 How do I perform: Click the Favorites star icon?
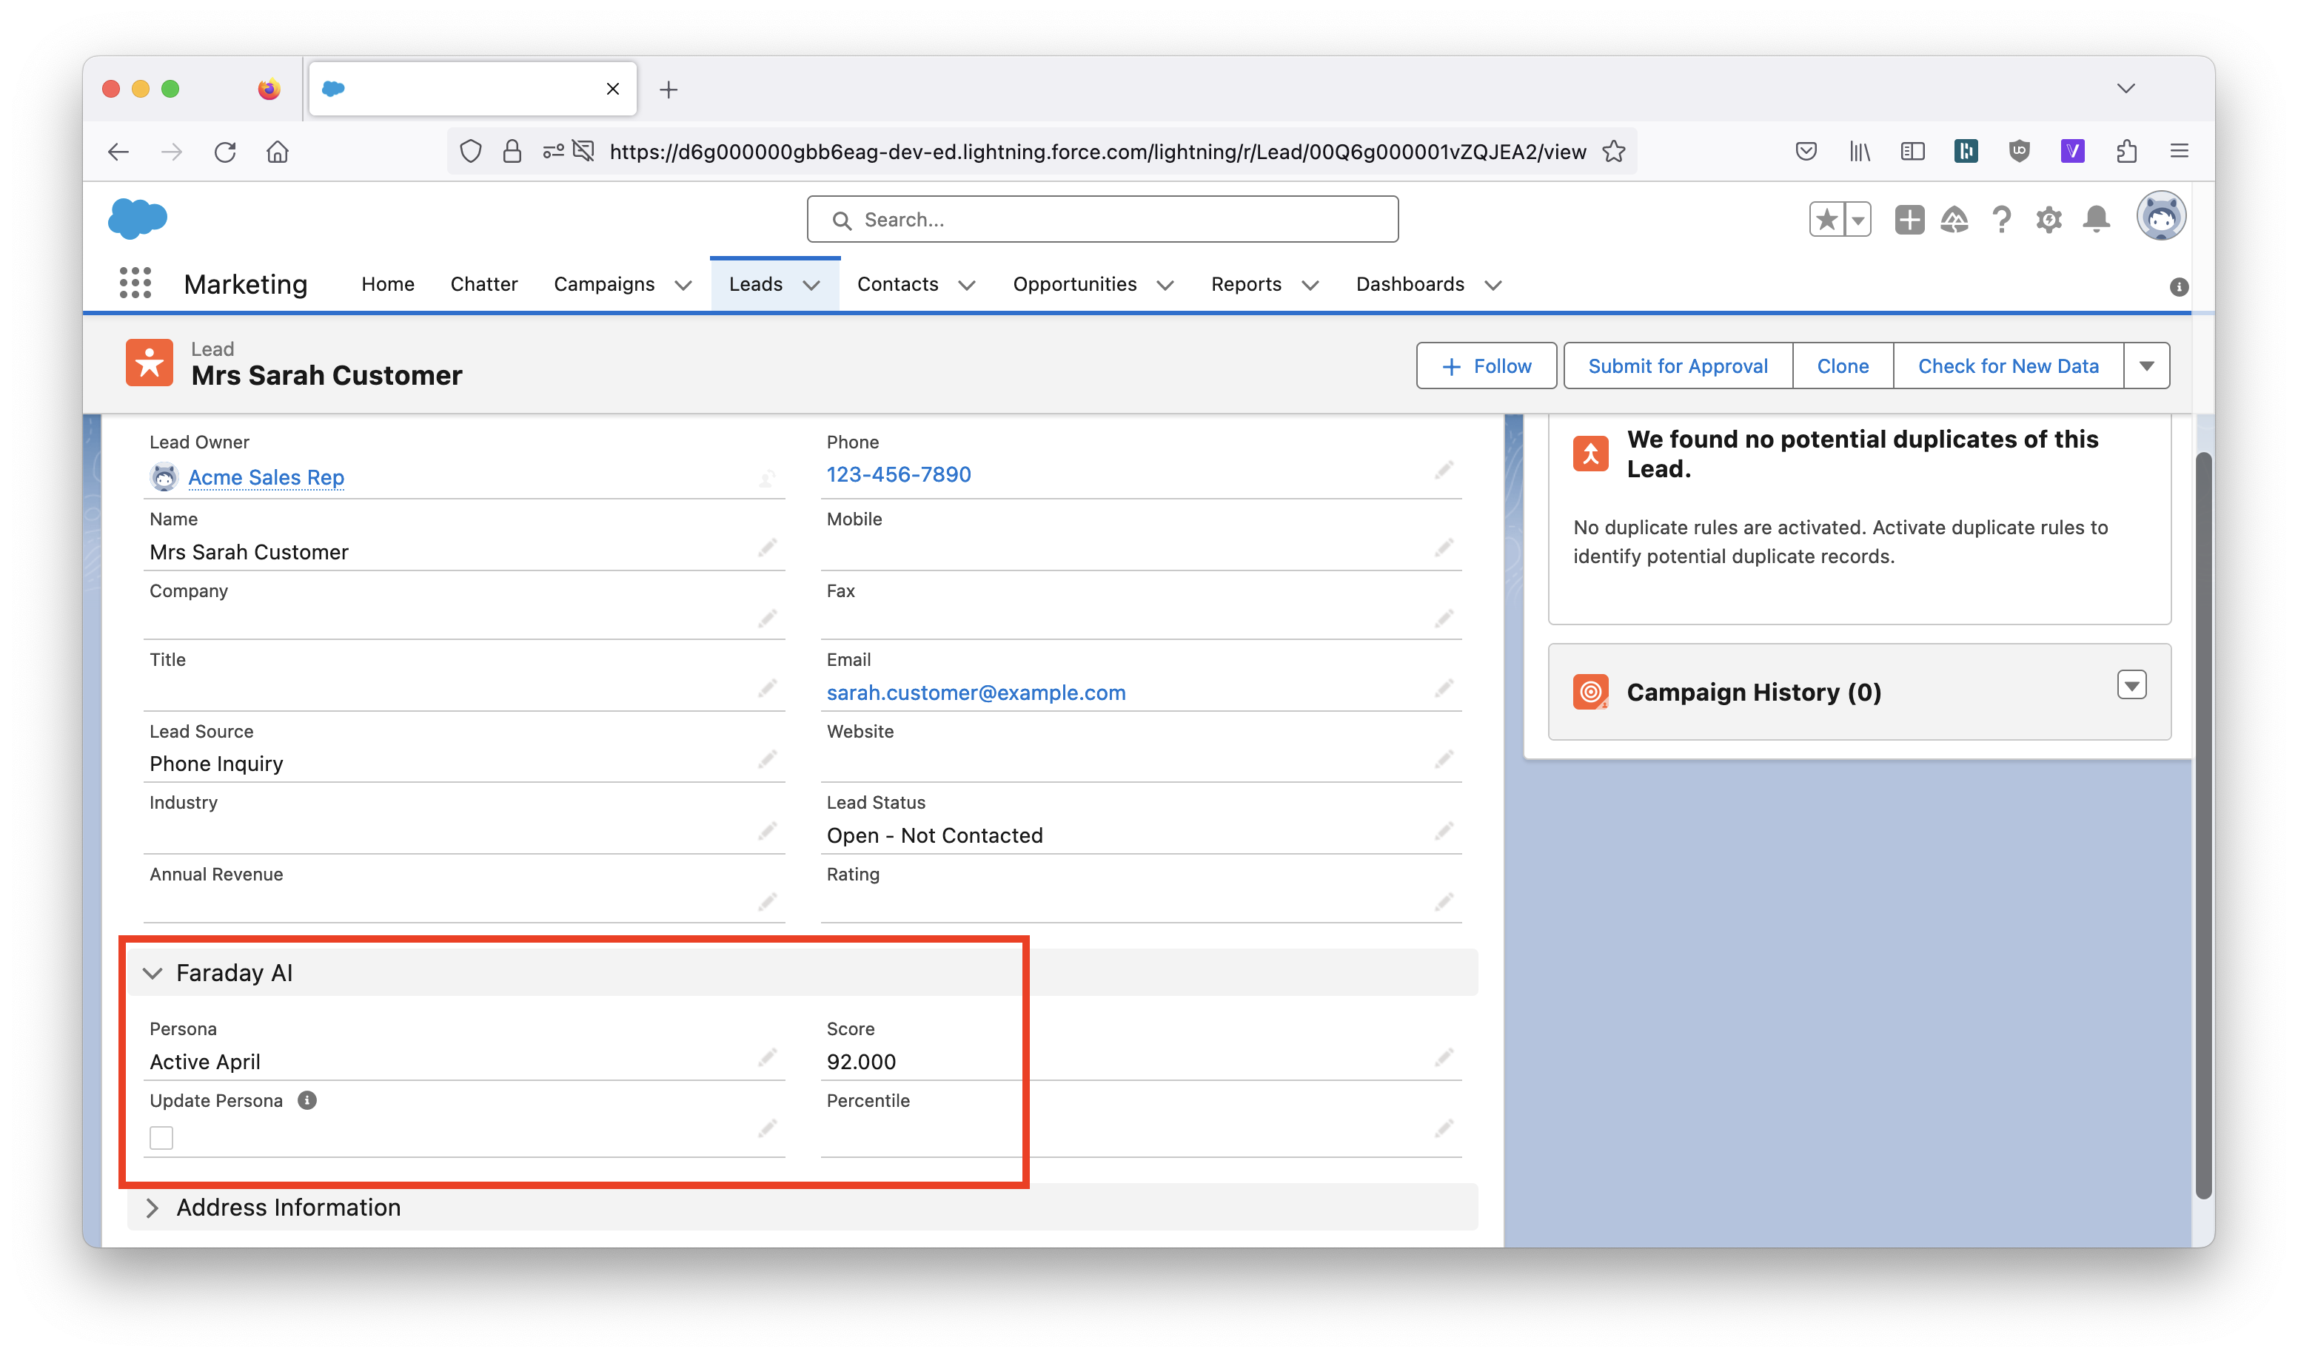[x=1827, y=220]
